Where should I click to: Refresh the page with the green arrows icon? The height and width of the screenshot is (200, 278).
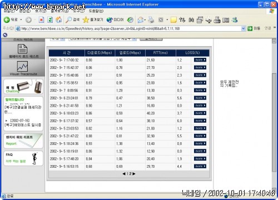tap(50, 19)
